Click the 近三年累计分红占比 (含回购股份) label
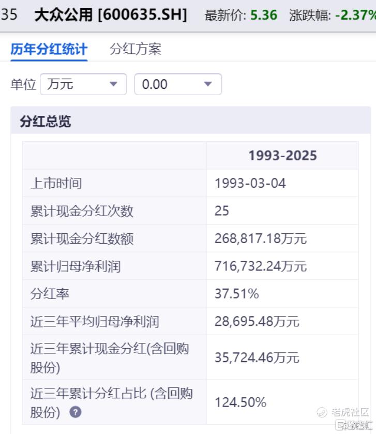Screen dimensions: 376x434 click(112, 403)
